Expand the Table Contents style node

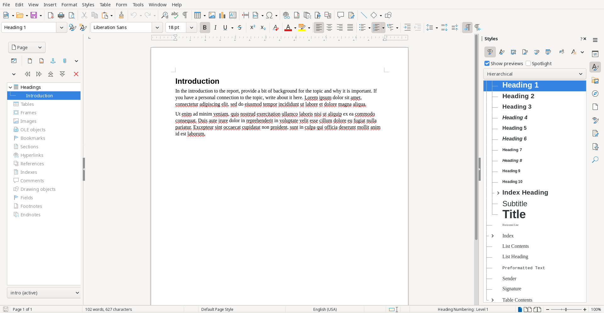[493, 300]
